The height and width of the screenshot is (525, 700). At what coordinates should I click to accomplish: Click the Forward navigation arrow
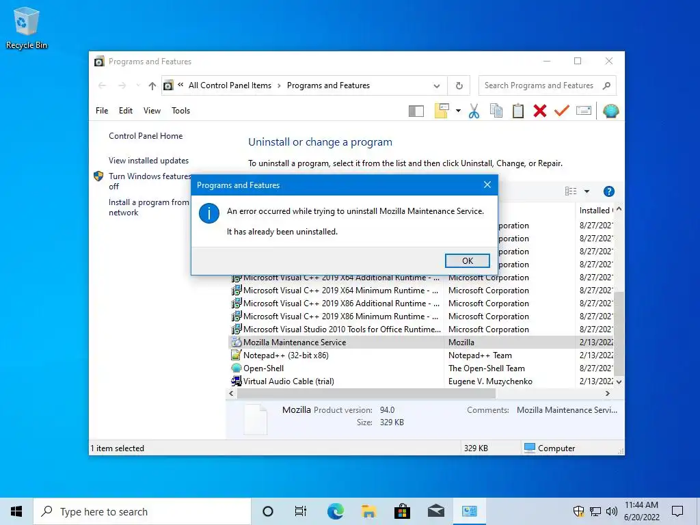(x=122, y=85)
